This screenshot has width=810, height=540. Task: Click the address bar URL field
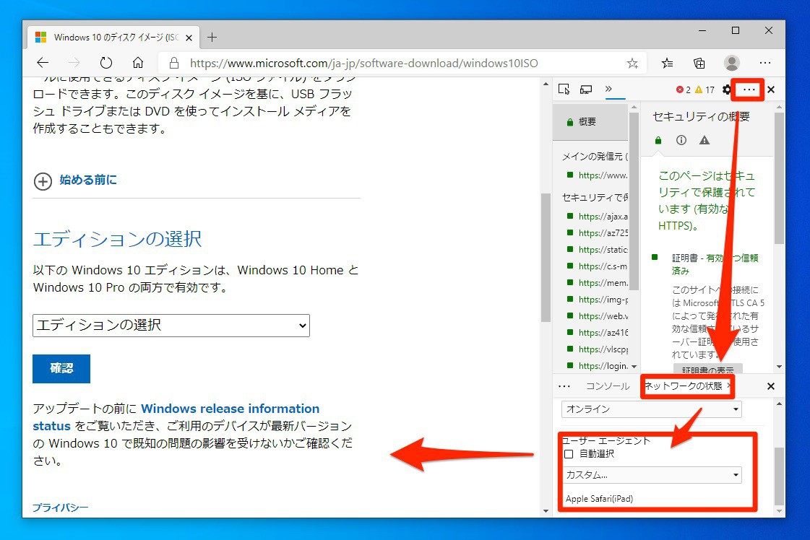363,63
